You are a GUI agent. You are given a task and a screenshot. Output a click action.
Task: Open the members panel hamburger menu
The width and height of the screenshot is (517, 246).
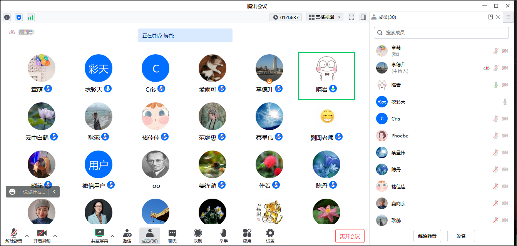[508, 17]
